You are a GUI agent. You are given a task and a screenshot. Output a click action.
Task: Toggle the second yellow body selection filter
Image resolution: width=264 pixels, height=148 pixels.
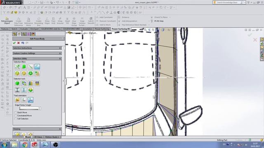pos(24,73)
